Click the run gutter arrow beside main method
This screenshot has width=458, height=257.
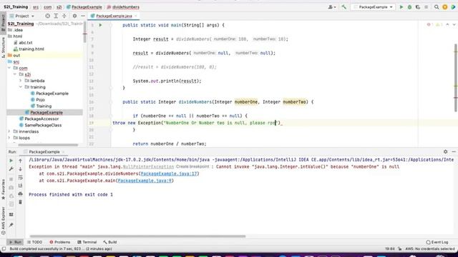coord(100,26)
